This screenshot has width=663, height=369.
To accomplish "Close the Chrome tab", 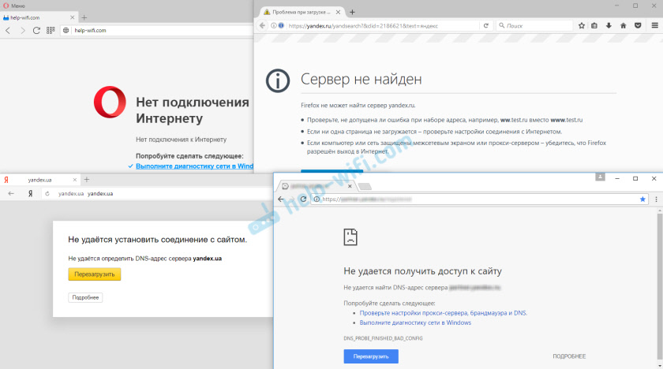I will coord(350,186).
